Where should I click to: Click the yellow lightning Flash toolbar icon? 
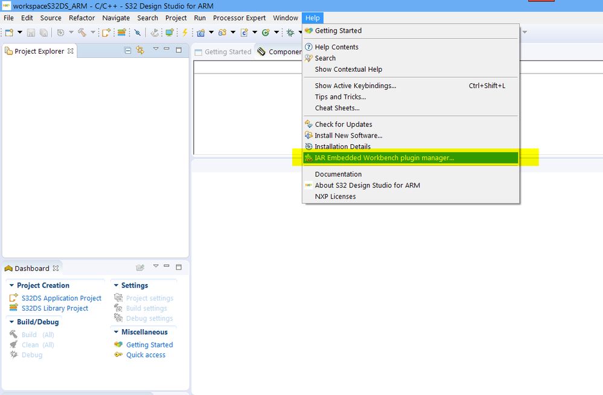tap(185, 33)
